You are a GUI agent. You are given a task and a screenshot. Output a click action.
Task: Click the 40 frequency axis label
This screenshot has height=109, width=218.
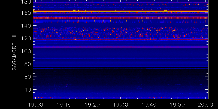(x=28, y=90)
